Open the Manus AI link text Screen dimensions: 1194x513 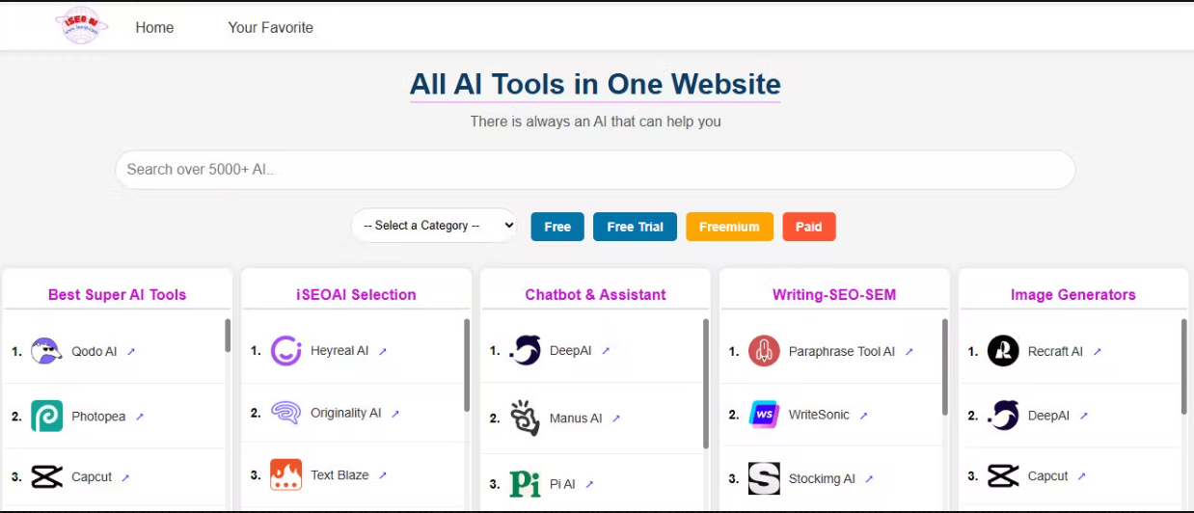coord(576,418)
